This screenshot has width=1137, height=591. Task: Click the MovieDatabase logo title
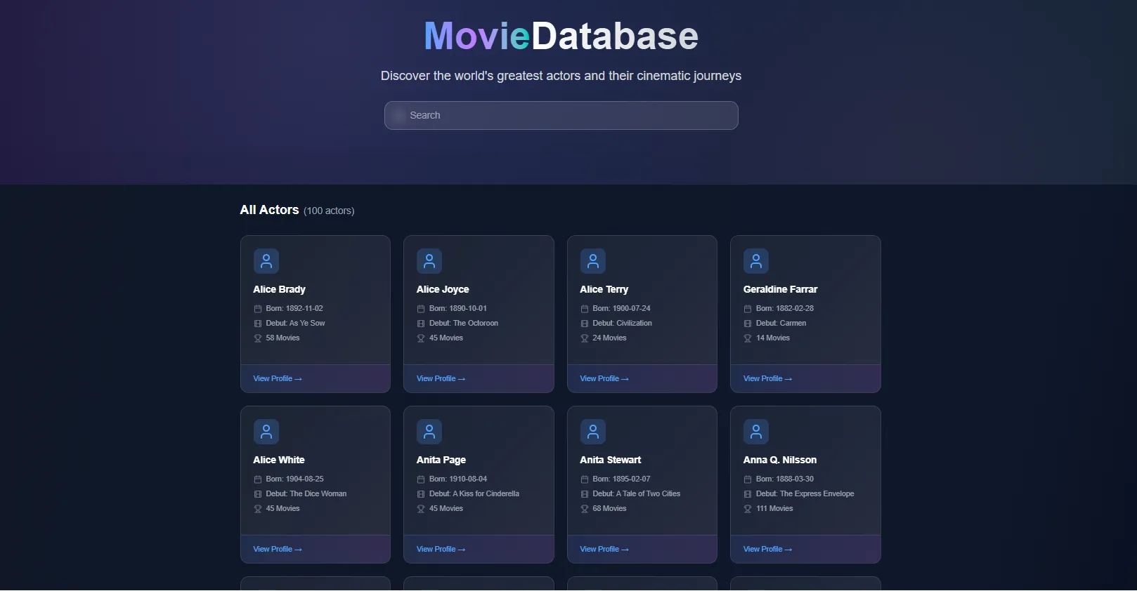tap(561, 36)
